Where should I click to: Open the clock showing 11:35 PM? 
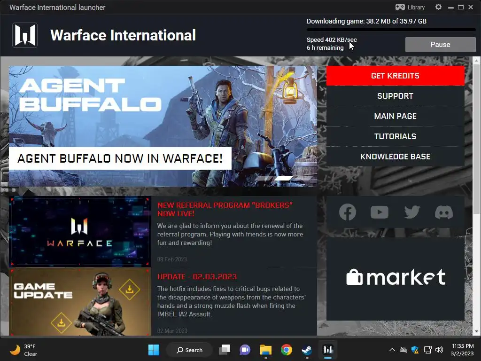point(462,350)
